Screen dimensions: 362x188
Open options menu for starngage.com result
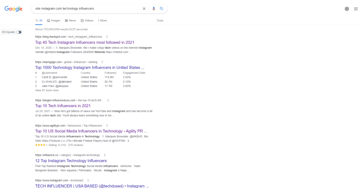[102, 62]
